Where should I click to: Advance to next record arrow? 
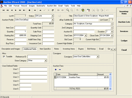[16, 10]
